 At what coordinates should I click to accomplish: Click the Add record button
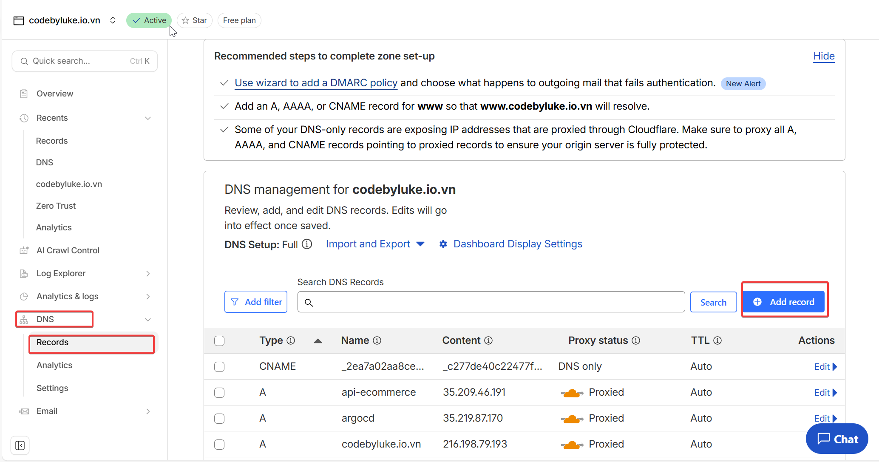[784, 302]
